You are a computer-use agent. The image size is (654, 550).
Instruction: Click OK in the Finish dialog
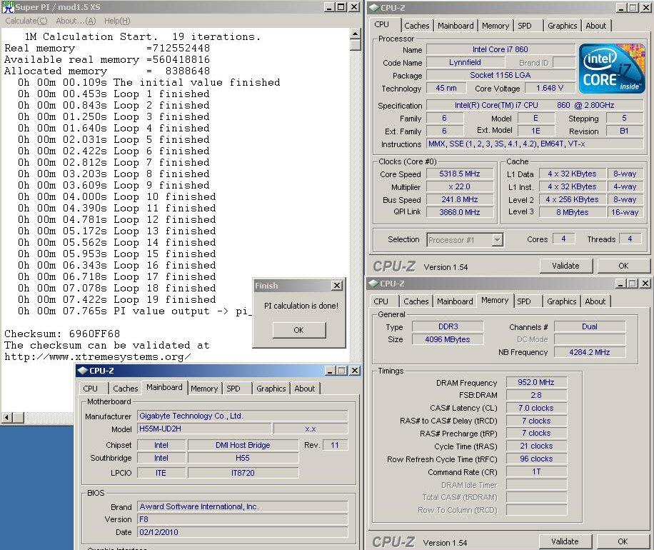[x=298, y=330]
